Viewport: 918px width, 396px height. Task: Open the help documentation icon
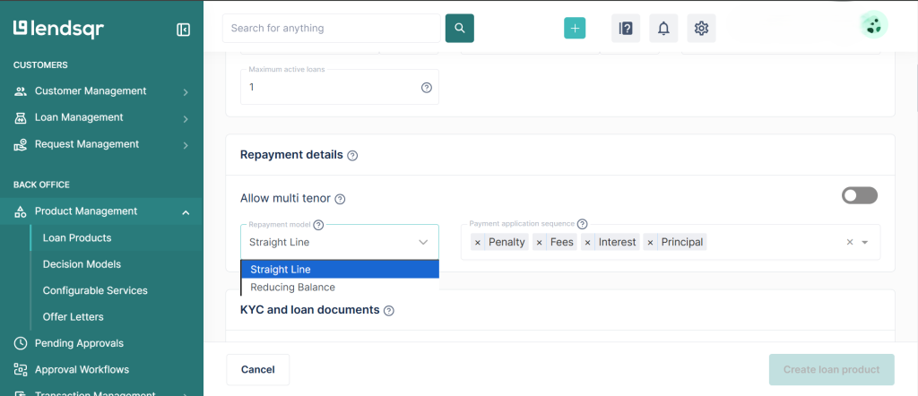pos(626,28)
